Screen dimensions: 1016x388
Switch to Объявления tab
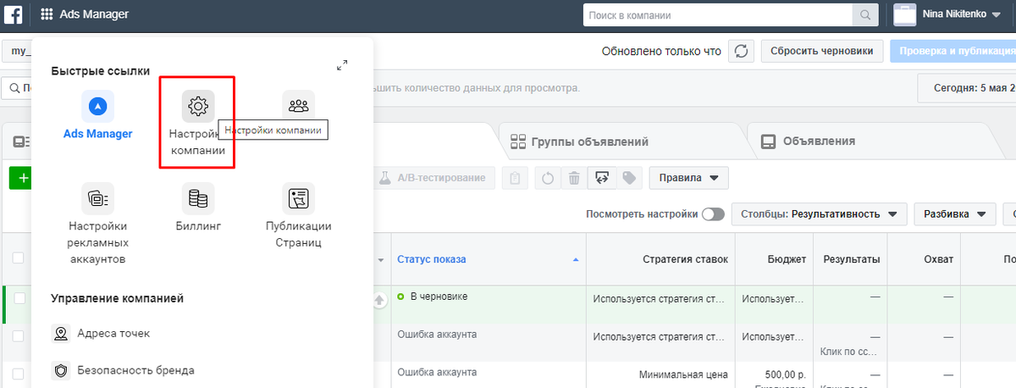point(809,141)
